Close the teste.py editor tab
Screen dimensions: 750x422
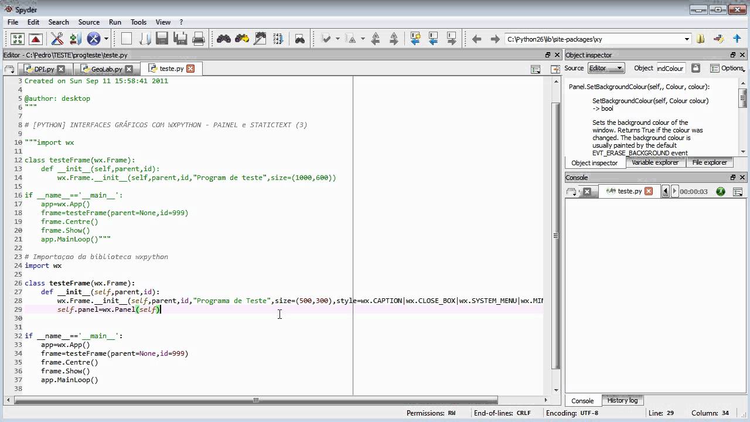(x=190, y=69)
